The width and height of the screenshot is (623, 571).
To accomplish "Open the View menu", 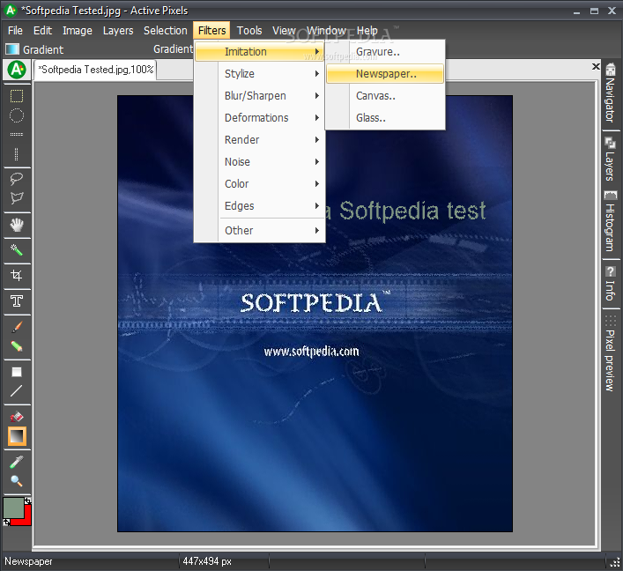I will point(284,31).
